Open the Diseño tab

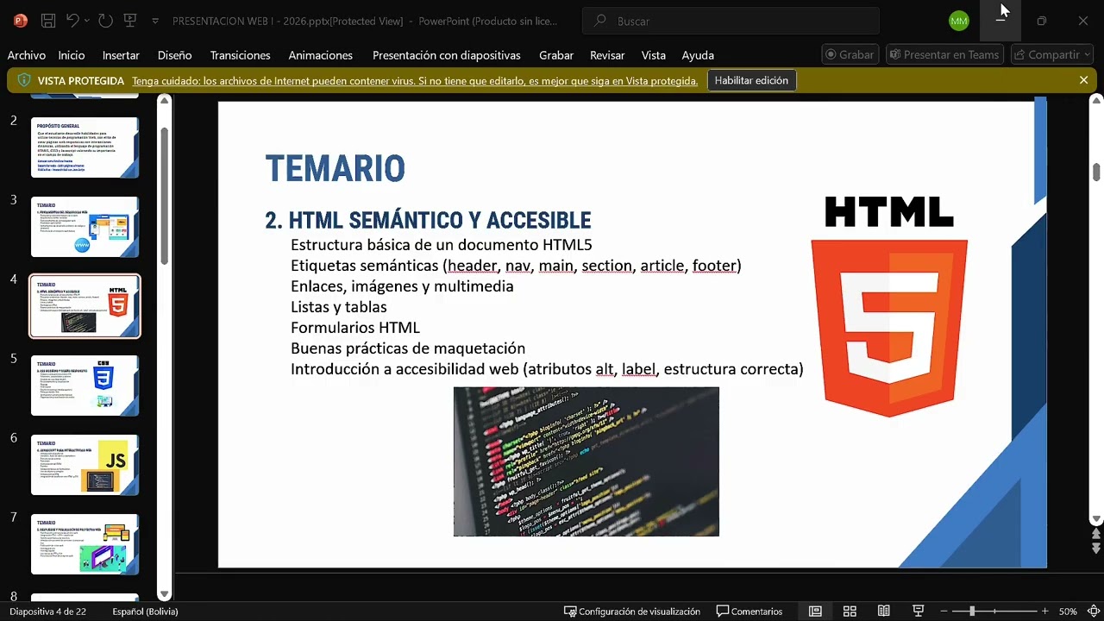pos(174,55)
